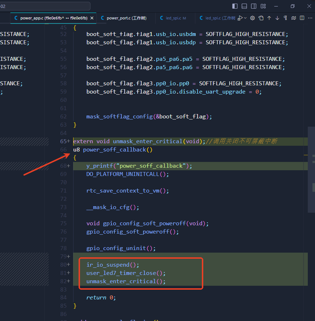Click the __mask_io_cfg() call
This screenshot has height=321, width=315.
(113, 207)
